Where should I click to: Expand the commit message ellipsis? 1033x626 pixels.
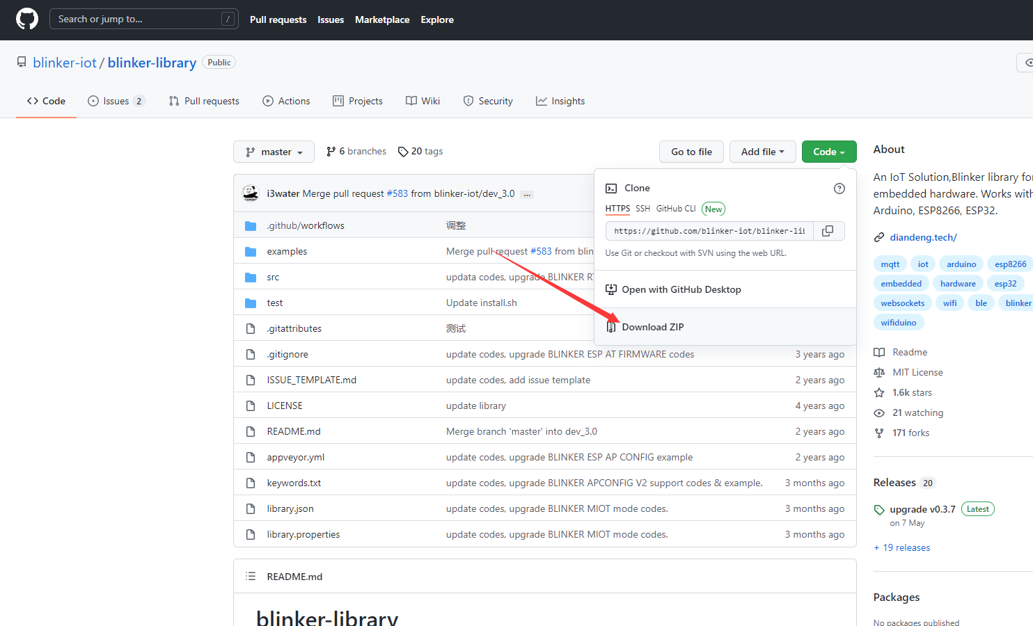click(528, 194)
